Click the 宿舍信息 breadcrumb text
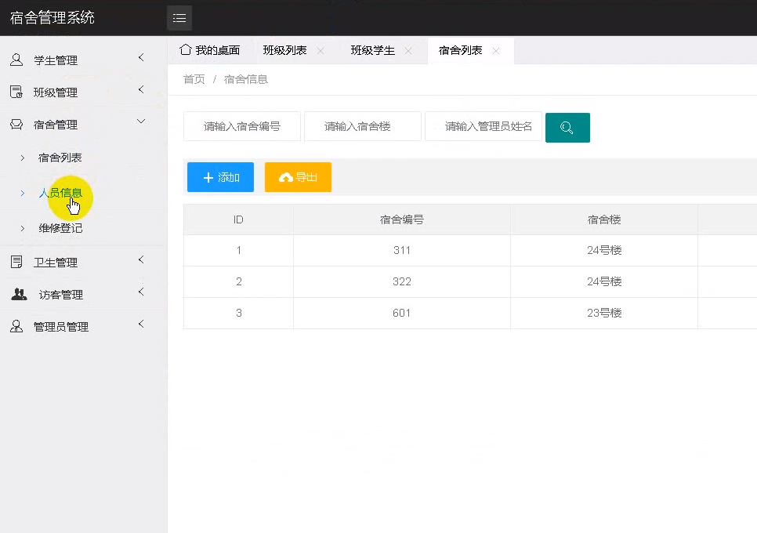Viewport: 757px width, 533px height. (x=246, y=79)
